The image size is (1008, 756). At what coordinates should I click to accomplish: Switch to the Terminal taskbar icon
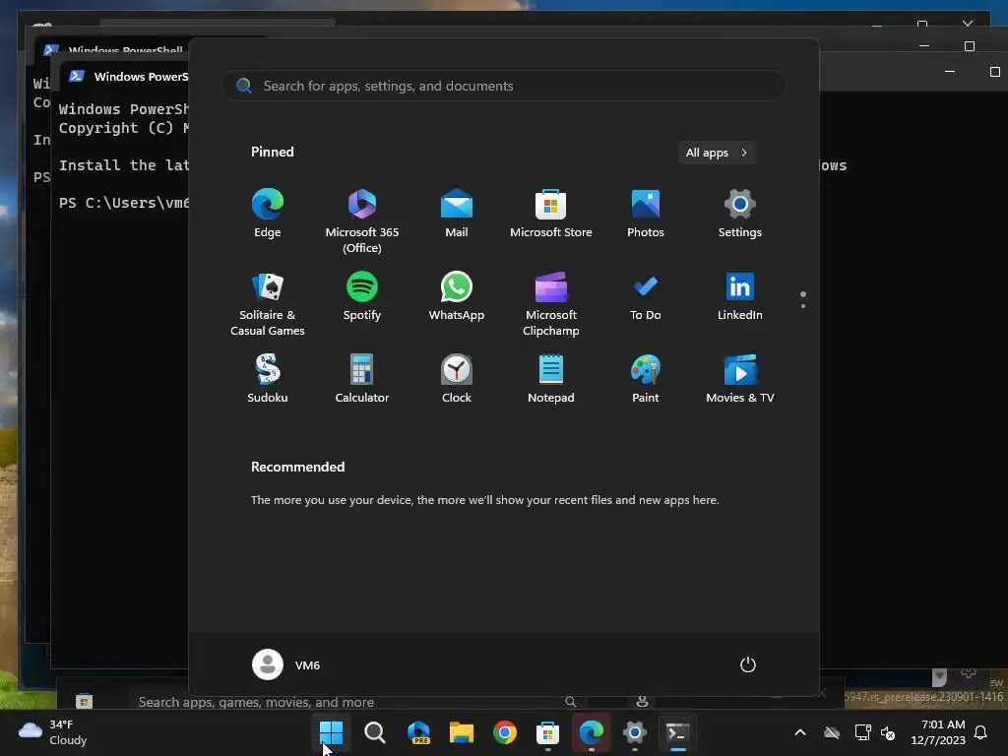(677, 732)
